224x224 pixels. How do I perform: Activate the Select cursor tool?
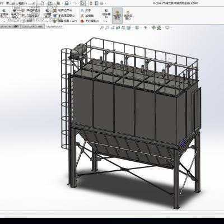[83, 3]
